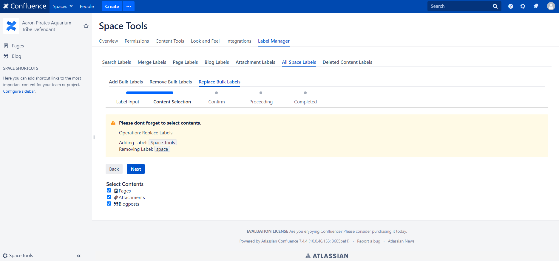The image size is (559, 261).
Task: Open the Overview tab
Action: (x=108, y=41)
